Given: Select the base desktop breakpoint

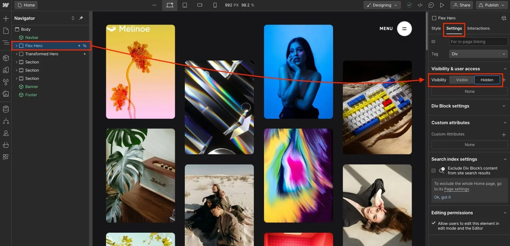Looking at the screenshot, I should (170, 5).
